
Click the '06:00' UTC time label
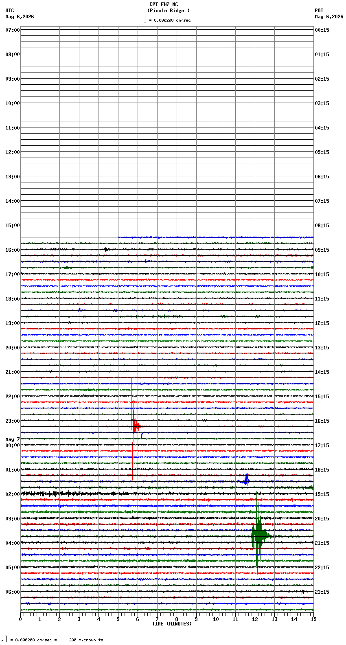click(x=13, y=592)
